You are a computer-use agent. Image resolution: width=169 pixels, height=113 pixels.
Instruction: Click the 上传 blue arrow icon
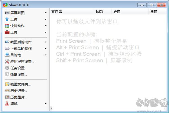7,19
